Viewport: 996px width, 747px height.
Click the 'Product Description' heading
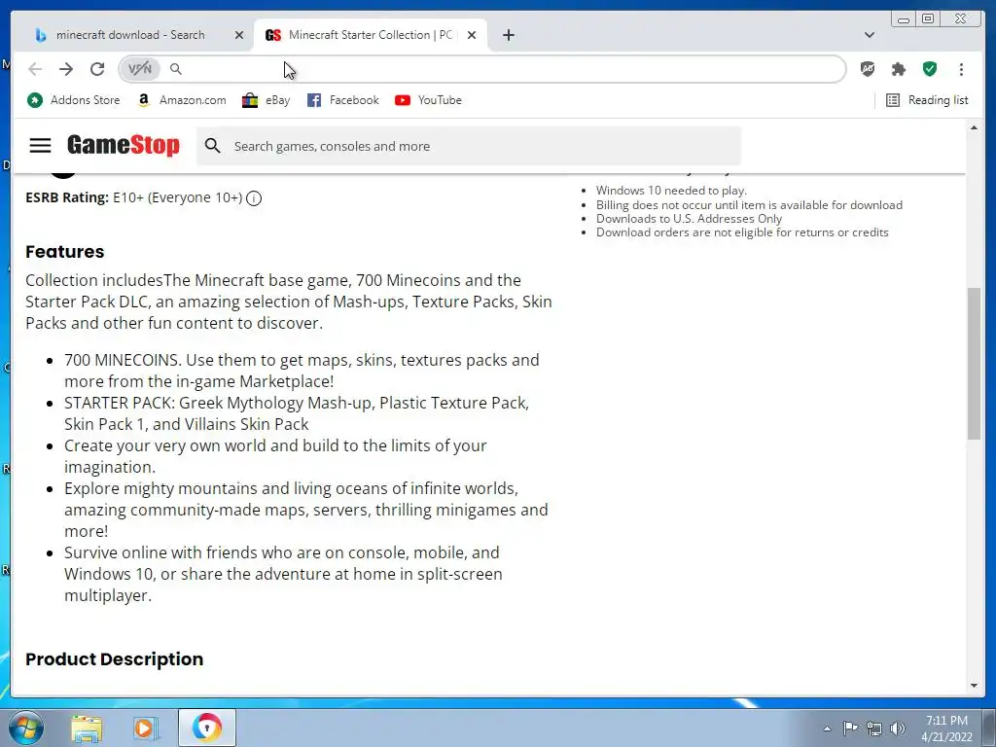[115, 659]
